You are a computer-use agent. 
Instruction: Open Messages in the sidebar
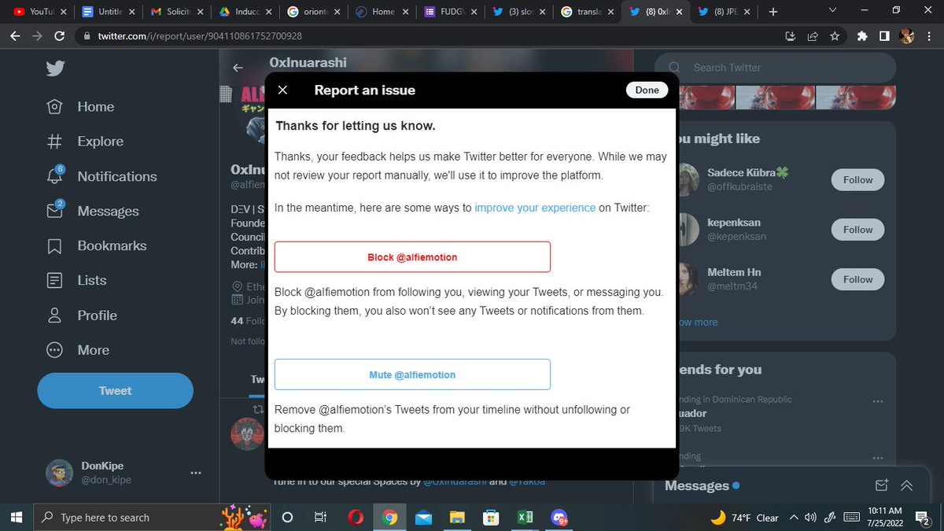pyautogui.click(x=93, y=211)
